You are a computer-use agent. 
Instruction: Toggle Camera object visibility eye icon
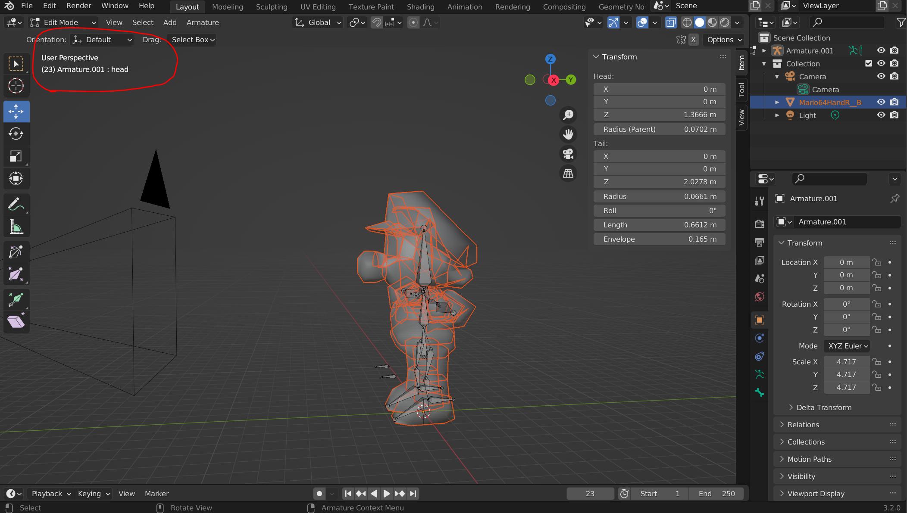click(881, 76)
